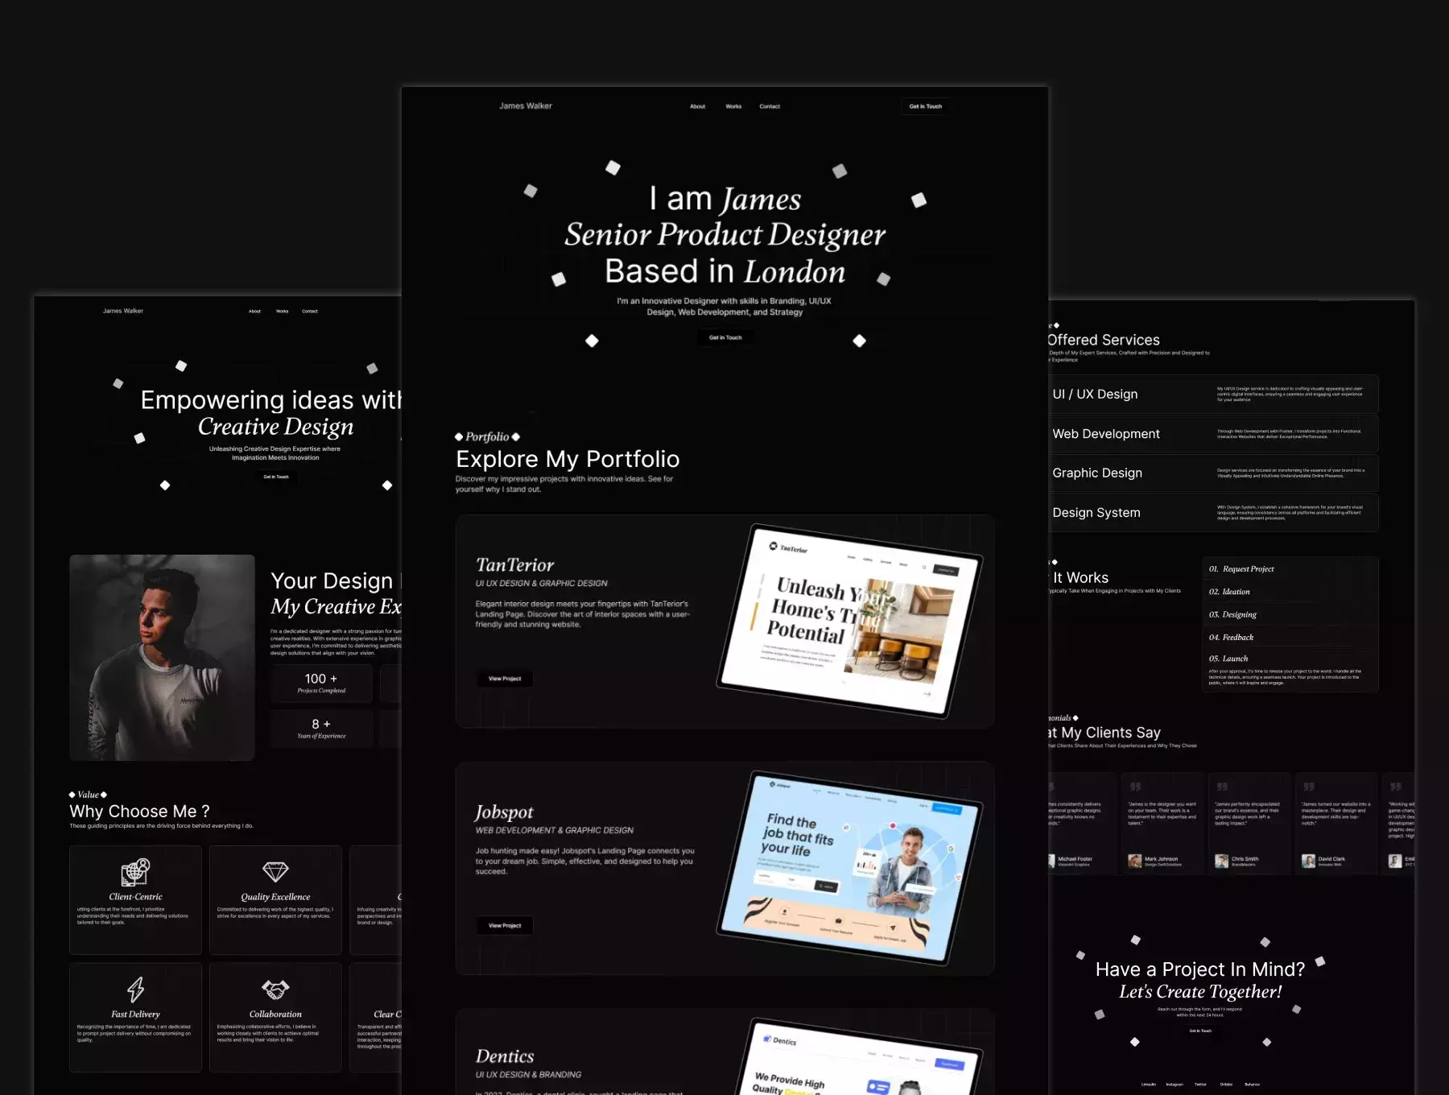The height and width of the screenshot is (1095, 1449).
Task: Click the Dentics project title
Action: pos(505,1056)
